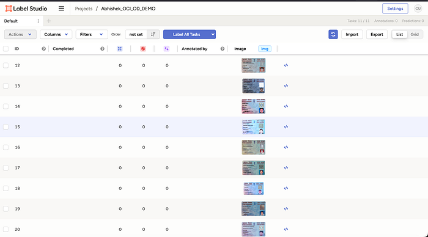Viewport: 428px width, 237px height.
Task: Open project Settings
Action: [x=395, y=9]
